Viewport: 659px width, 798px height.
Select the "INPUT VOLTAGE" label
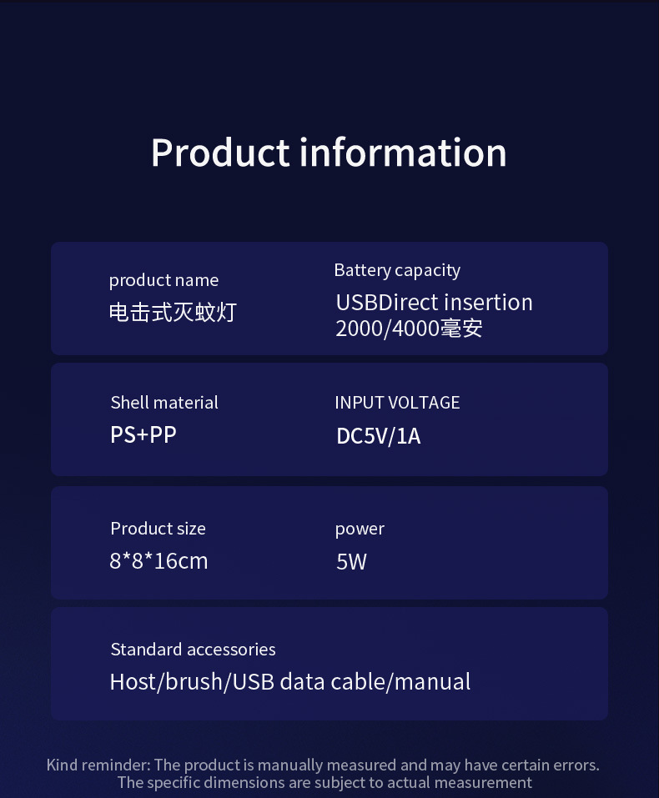click(397, 403)
